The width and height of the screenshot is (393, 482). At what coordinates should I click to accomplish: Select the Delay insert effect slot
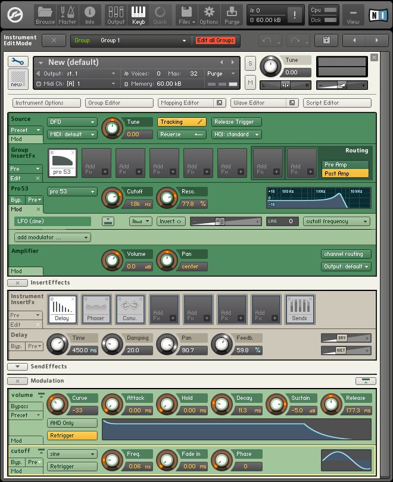pyautogui.click(x=62, y=309)
